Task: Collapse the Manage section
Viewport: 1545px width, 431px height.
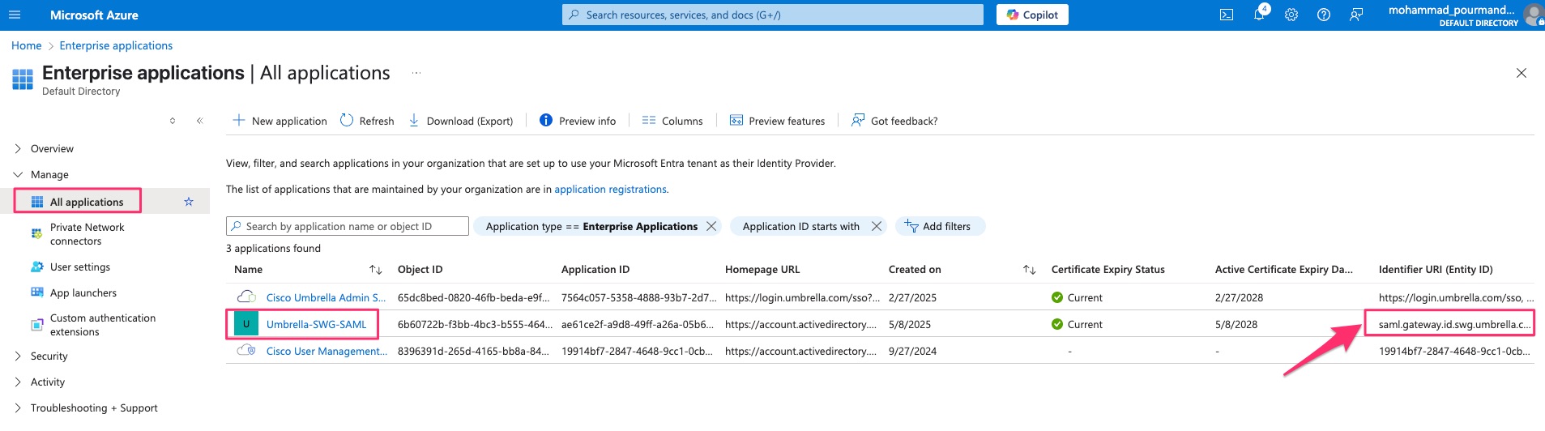Action: tap(18, 174)
